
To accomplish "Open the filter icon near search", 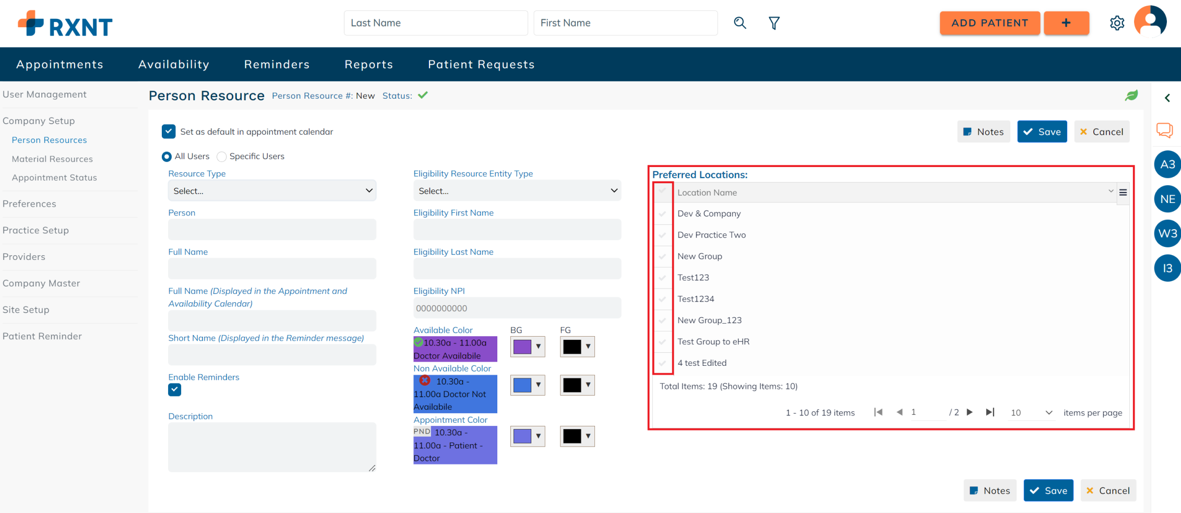I will [x=774, y=23].
